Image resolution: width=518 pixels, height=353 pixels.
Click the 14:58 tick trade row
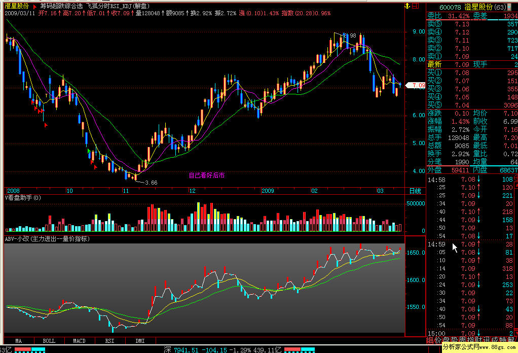[x=470, y=180]
